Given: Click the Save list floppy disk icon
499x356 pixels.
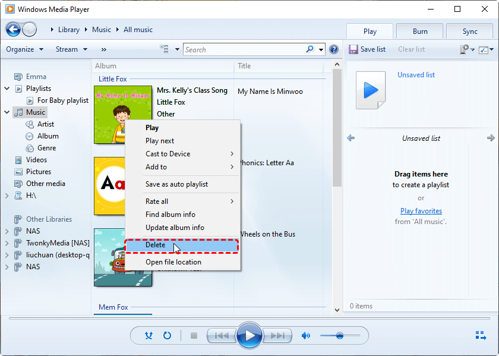Looking at the screenshot, I should pyautogui.click(x=353, y=49).
